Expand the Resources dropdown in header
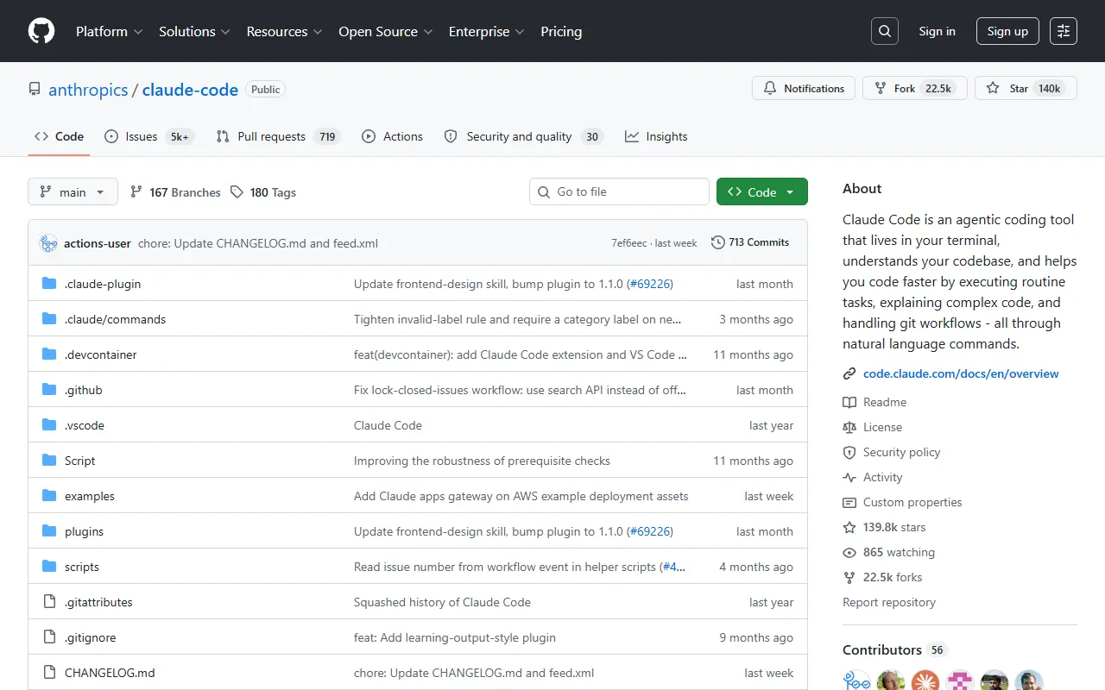1105x690 pixels. click(x=285, y=31)
